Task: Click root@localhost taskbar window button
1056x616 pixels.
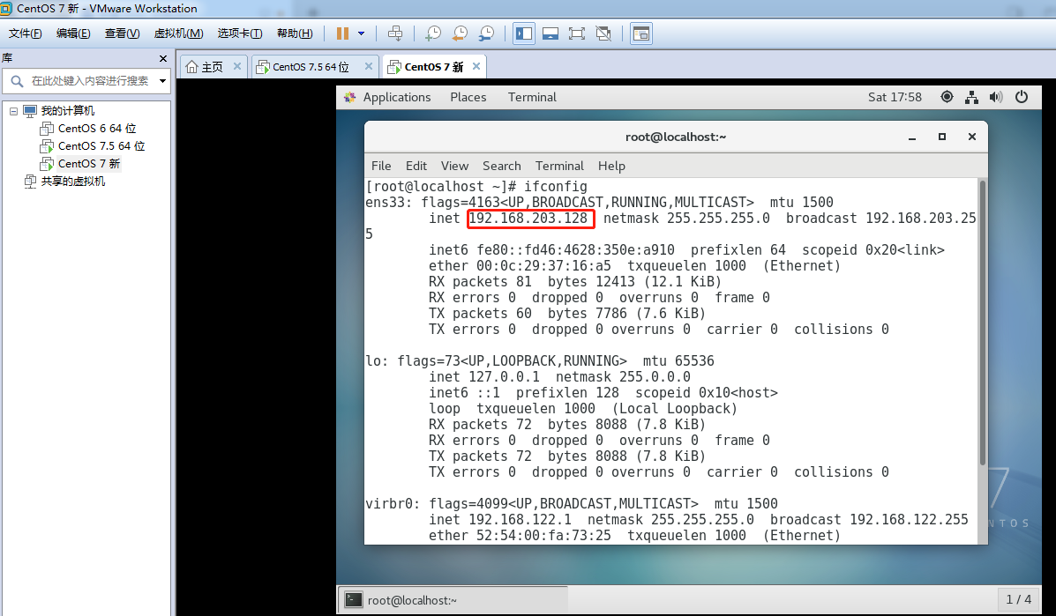Action: (x=453, y=600)
